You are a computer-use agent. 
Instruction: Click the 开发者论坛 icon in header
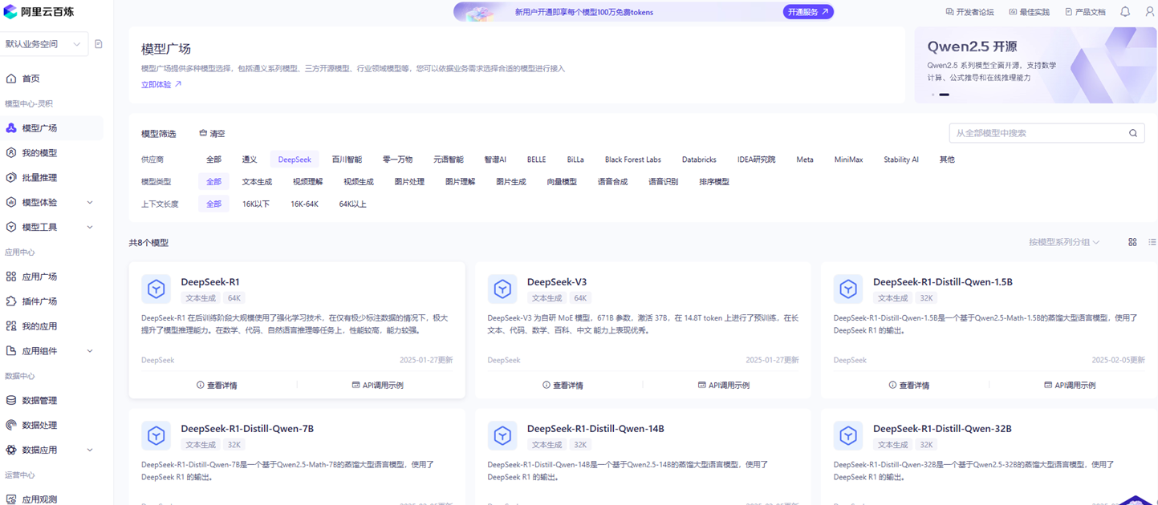[x=949, y=12]
